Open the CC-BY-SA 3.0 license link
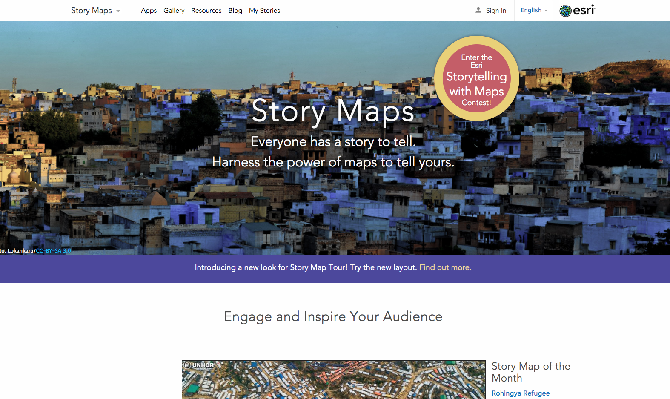This screenshot has height=399, width=670. click(53, 251)
